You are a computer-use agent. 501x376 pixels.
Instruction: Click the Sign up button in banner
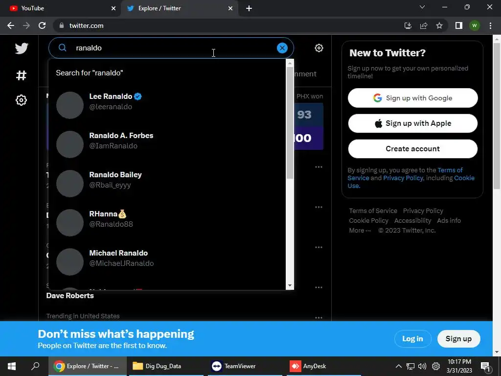point(458,339)
